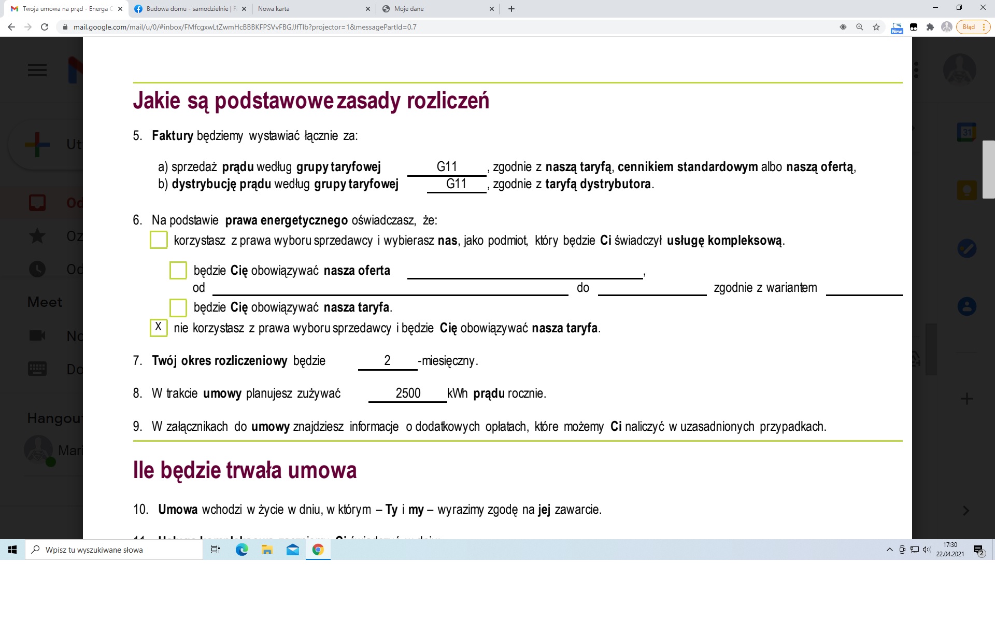This screenshot has height=632, width=995.
Task: Open the Mail app on taskbar
Action: [292, 550]
